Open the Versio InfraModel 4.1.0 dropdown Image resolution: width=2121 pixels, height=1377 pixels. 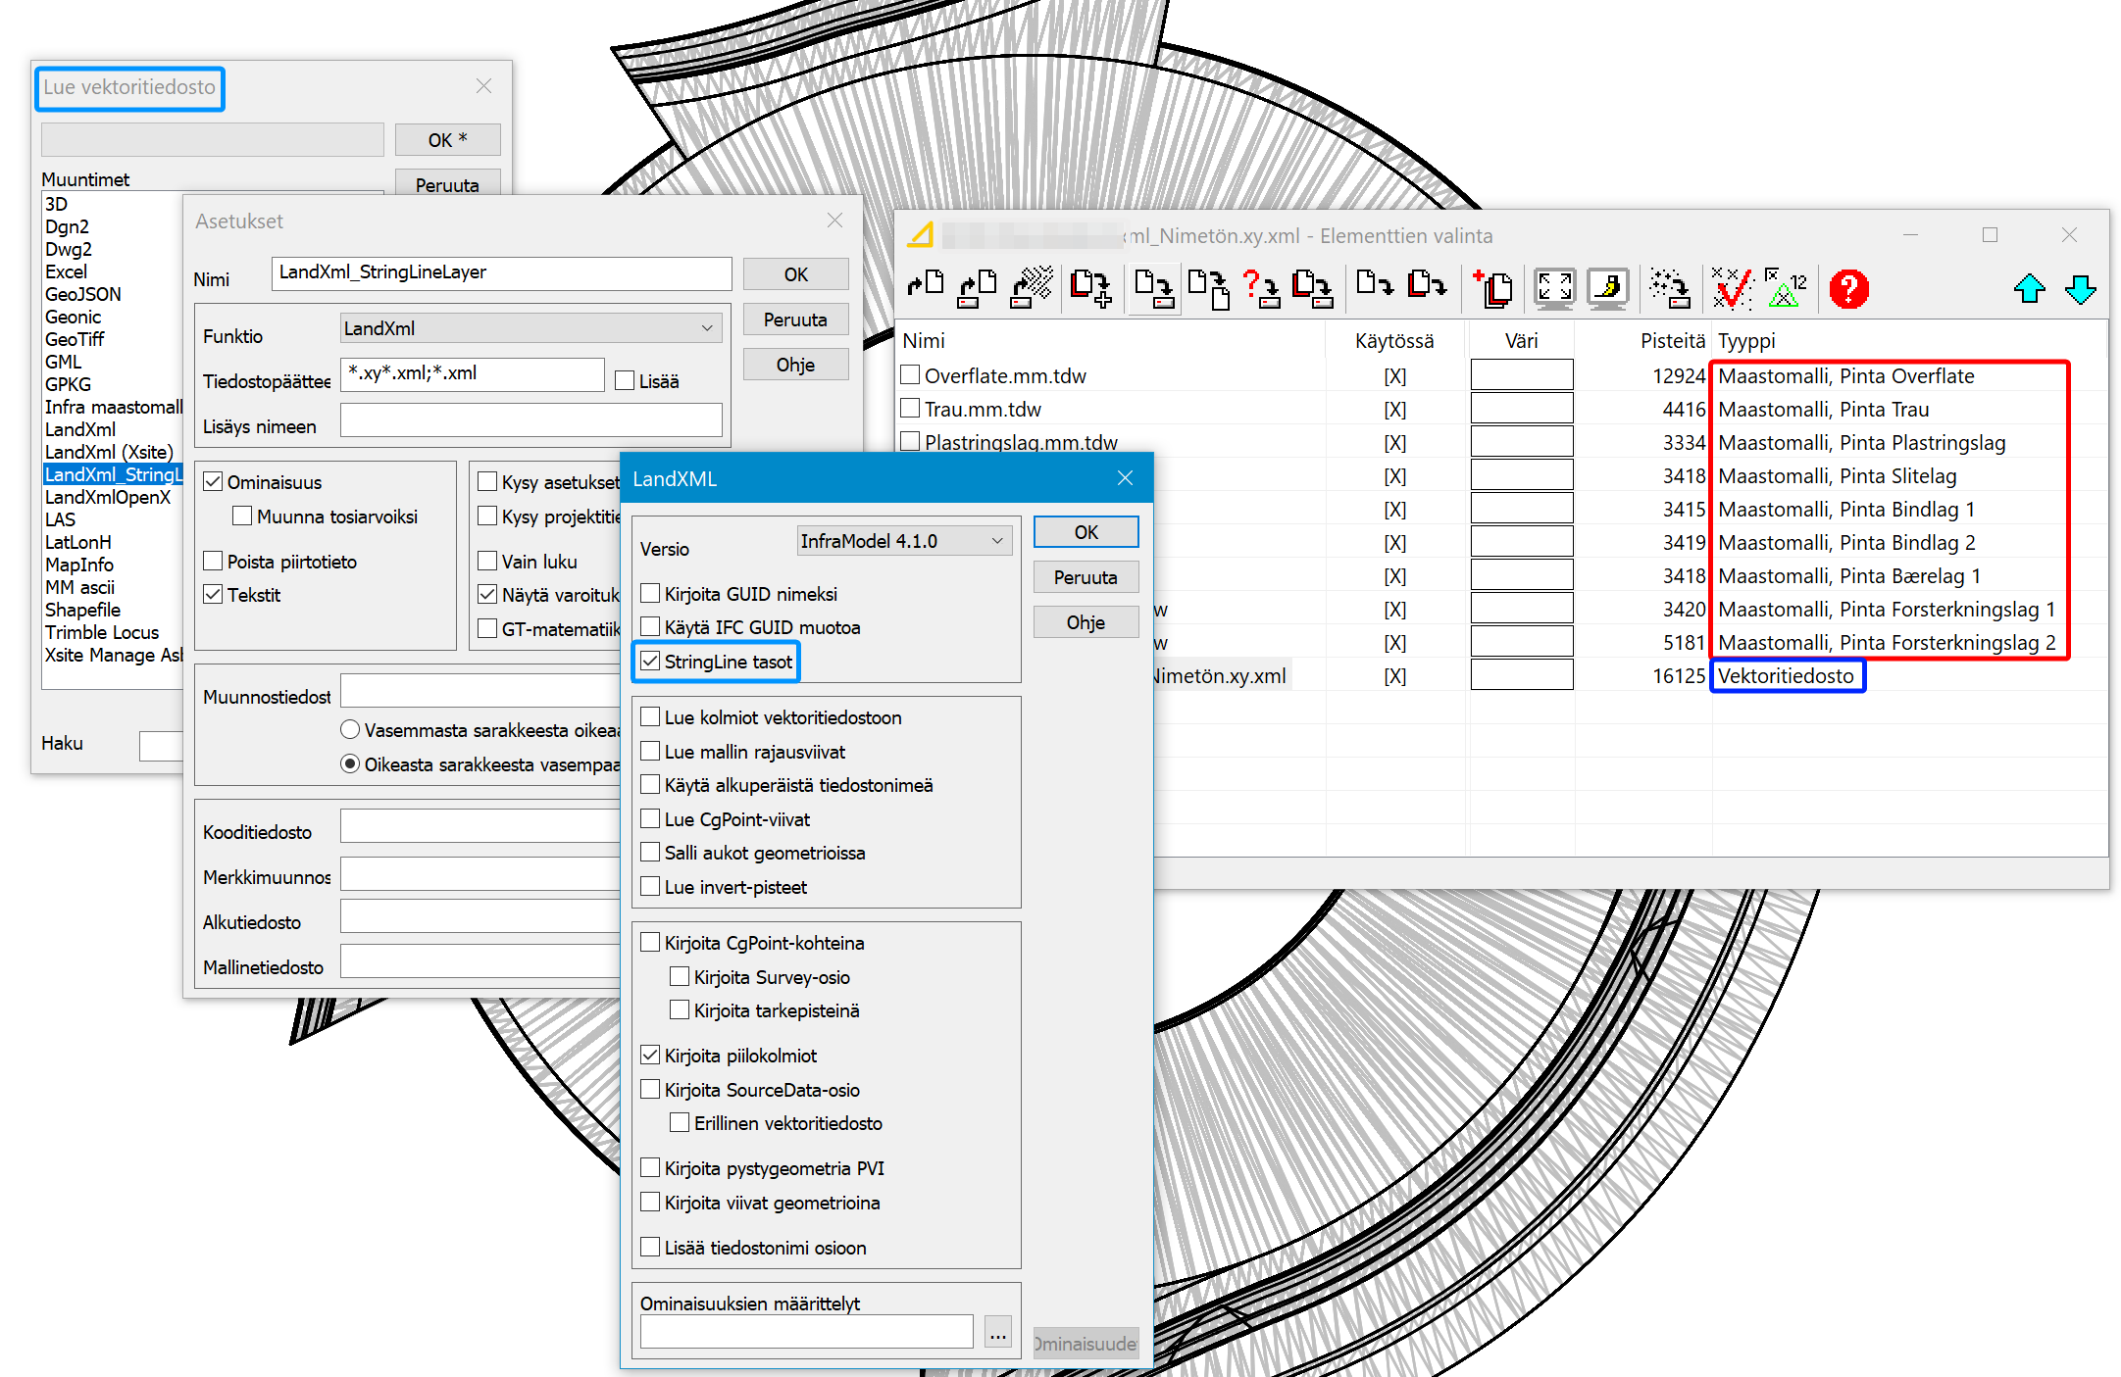(903, 541)
